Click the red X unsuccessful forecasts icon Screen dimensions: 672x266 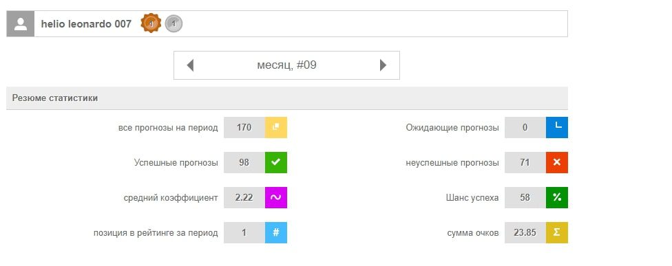tap(557, 162)
